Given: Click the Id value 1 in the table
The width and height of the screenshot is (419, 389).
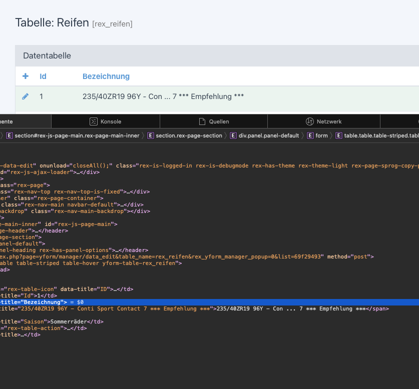Looking at the screenshot, I should click(x=41, y=96).
